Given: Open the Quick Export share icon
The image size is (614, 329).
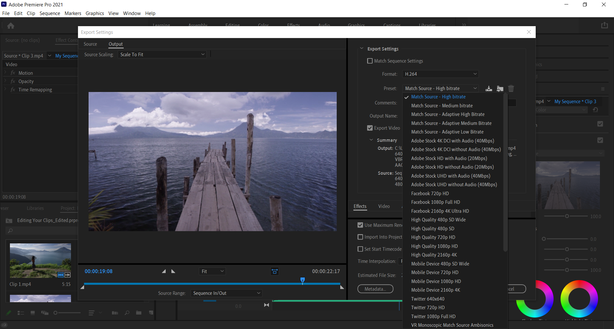Looking at the screenshot, I should click(604, 25).
